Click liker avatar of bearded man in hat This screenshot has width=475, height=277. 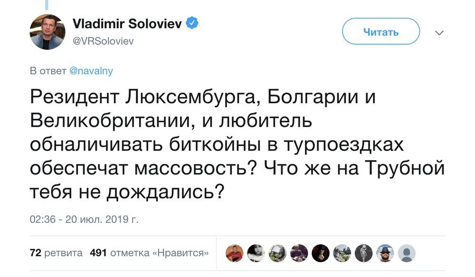pos(384,253)
